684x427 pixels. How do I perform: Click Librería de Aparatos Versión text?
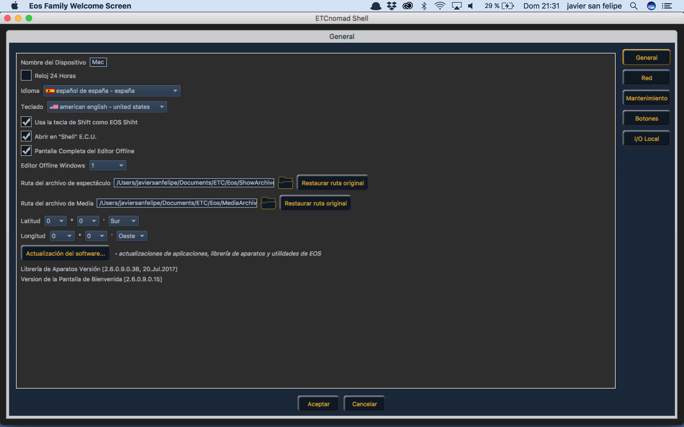point(99,269)
